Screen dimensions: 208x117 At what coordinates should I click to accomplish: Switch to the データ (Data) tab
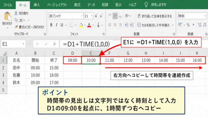coord(91,5)
